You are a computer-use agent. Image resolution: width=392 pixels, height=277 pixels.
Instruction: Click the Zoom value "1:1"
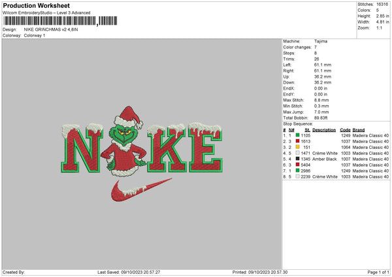pyautogui.click(x=379, y=27)
